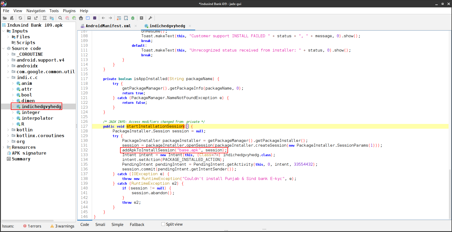Collapse the Inputs tree node

point(3,31)
